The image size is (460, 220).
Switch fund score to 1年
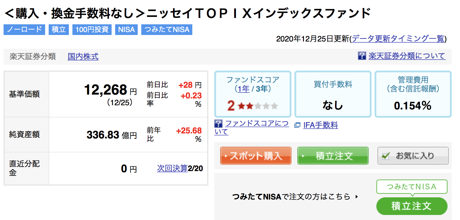tap(243, 89)
